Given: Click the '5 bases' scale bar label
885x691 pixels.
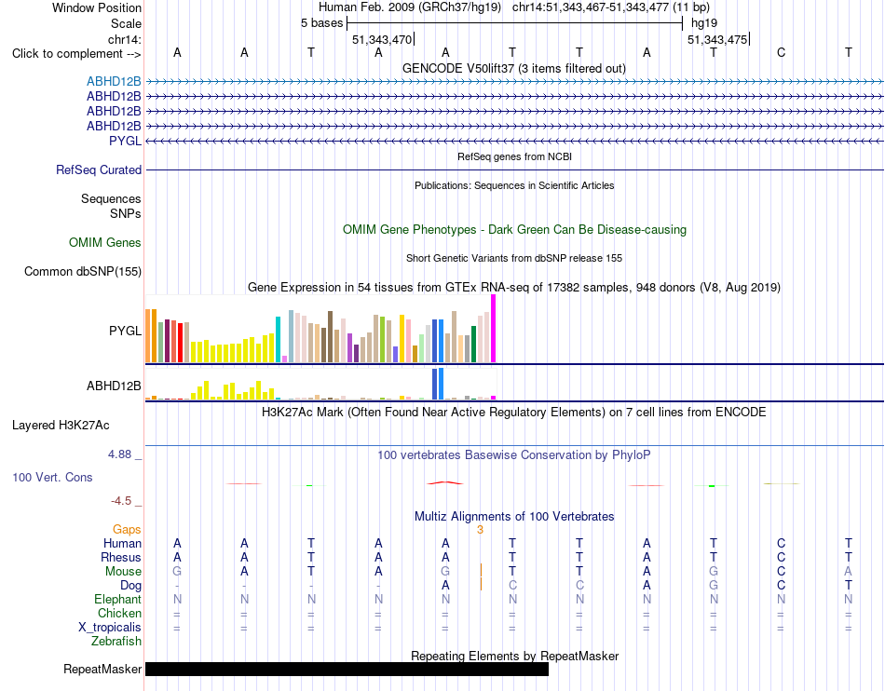Looking at the screenshot, I should 321,23.
